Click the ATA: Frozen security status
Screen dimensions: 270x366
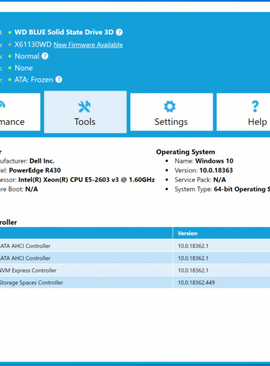(x=34, y=79)
